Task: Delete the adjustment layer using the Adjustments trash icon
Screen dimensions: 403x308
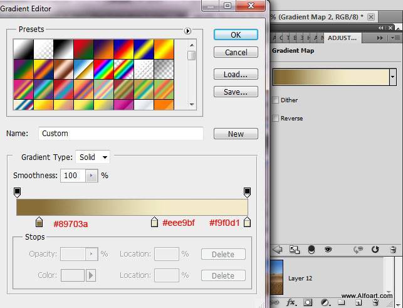Action: pos(392,249)
